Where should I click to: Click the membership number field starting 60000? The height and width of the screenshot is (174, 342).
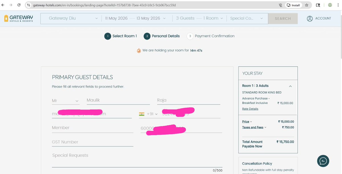[181, 128]
